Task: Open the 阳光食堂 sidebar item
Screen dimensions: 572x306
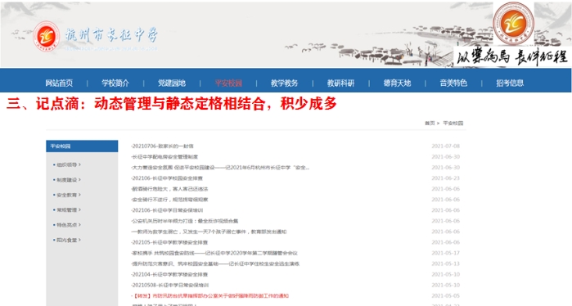Action: 67,240
